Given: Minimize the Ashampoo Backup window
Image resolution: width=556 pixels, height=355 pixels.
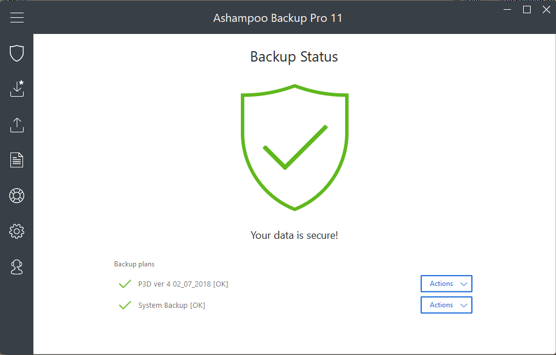Looking at the screenshot, I should click(507, 10).
